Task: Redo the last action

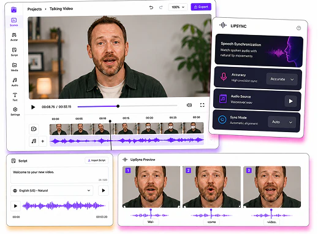Action: 161,7
